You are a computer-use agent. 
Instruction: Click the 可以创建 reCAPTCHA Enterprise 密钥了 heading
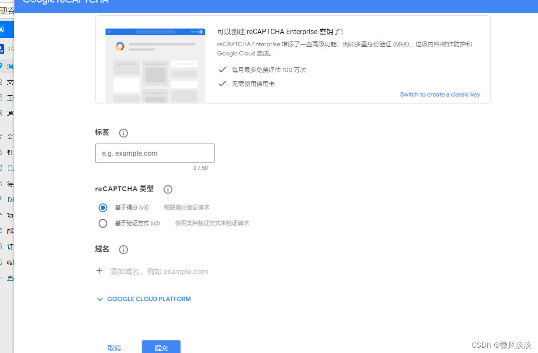(x=280, y=32)
